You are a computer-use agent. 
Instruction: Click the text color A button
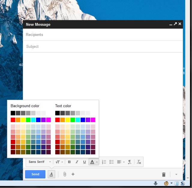pyautogui.click(x=92, y=162)
